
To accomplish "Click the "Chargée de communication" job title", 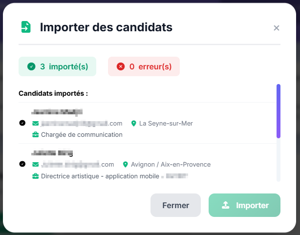I will 82,134.
